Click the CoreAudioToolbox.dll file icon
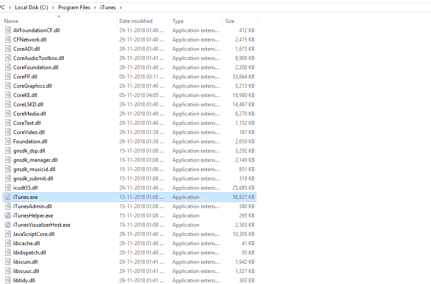The image size is (431, 284). (x=8, y=58)
